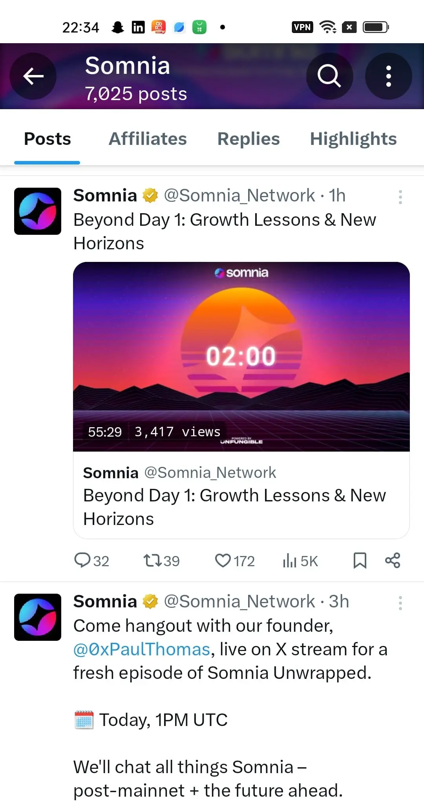
Task: Open search on Somnia profile
Action: [x=329, y=76]
